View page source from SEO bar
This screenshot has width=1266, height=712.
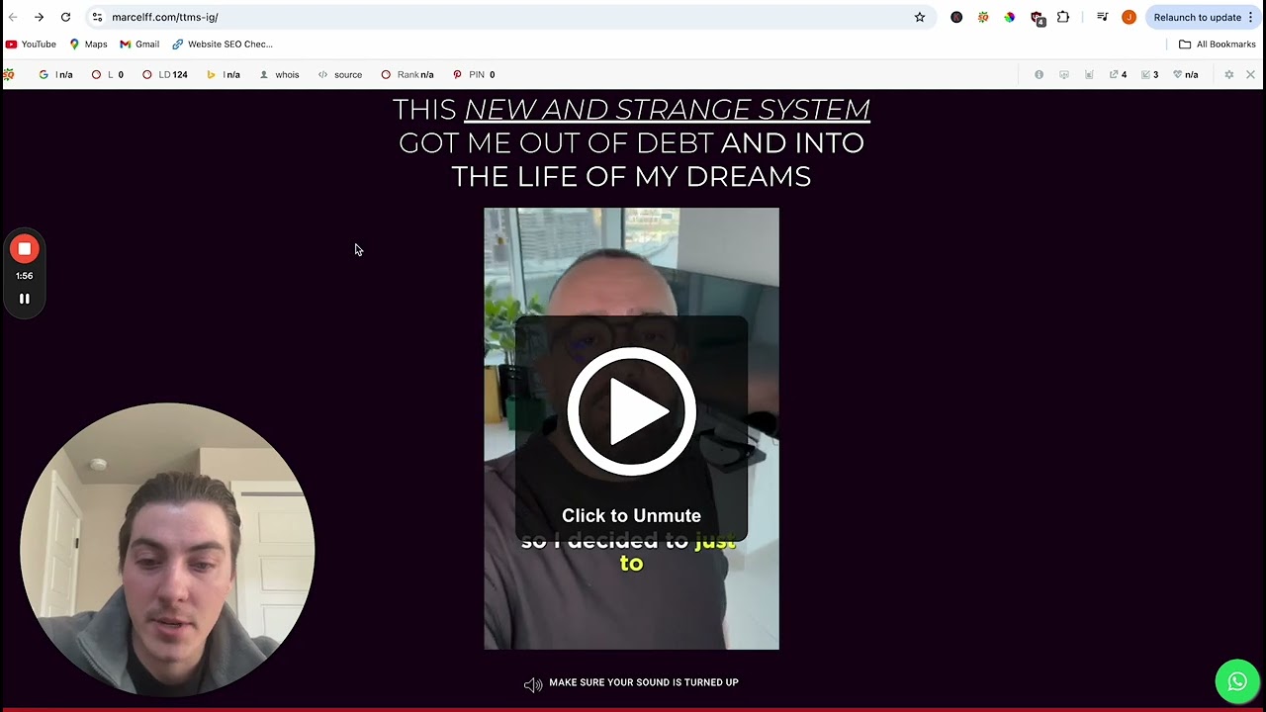[x=340, y=74]
